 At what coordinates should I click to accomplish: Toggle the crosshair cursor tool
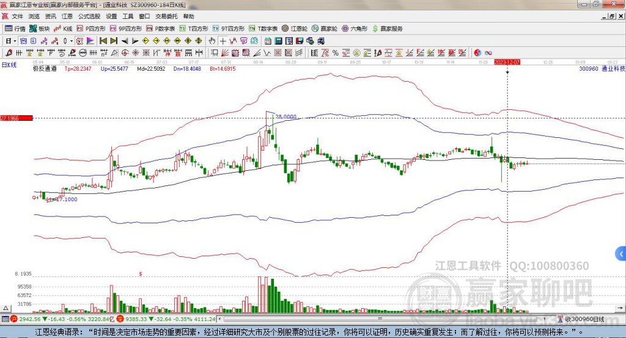coord(223,41)
